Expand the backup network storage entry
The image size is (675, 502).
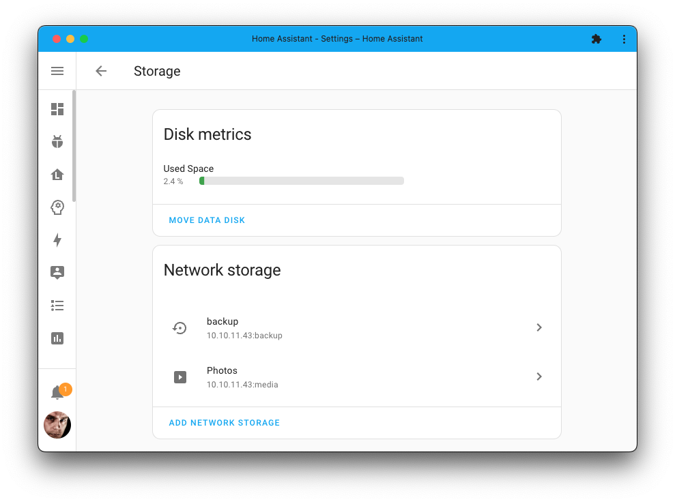pos(538,327)
